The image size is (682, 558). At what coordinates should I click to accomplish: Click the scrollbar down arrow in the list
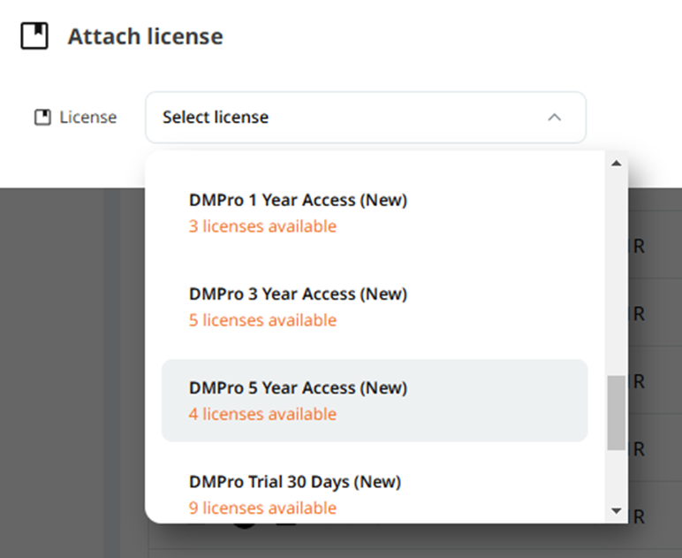point(616,510)
